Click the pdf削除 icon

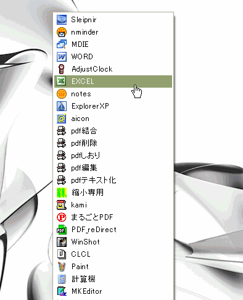pyautogui.click(x=62, y=143)
